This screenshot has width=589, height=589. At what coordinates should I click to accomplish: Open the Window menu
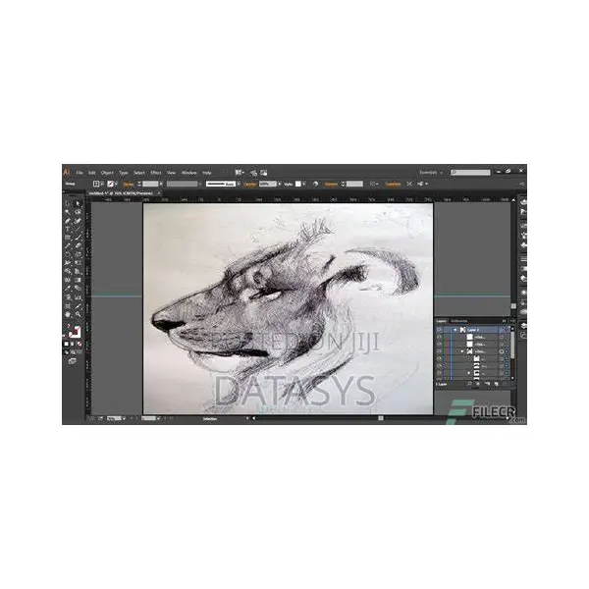[188, 173]
